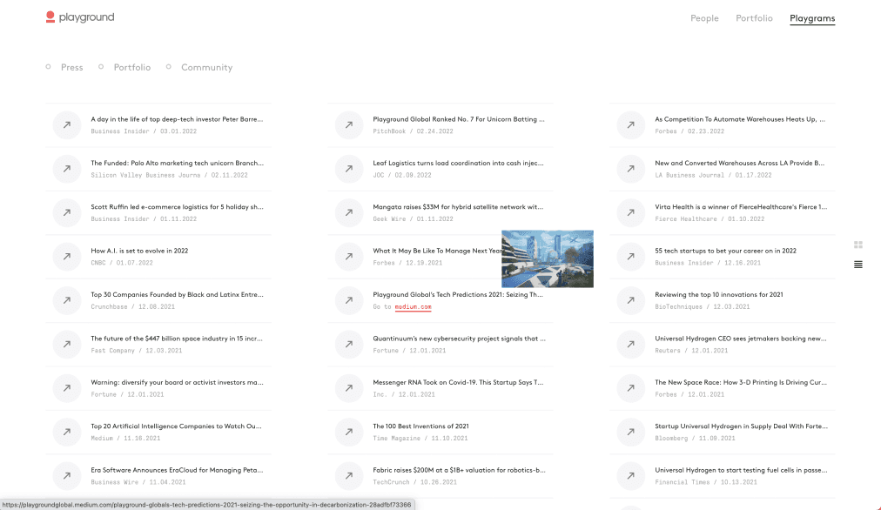Click arrow icon for Tech Predictions 2021
Viewport: 881px width, 510px height.
(349, 300)
